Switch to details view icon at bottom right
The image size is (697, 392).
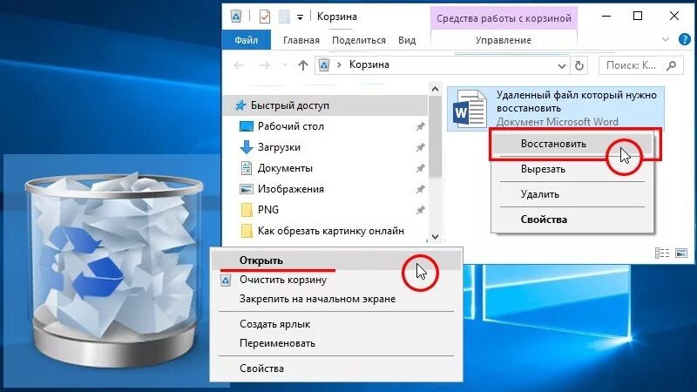point(662,253)
